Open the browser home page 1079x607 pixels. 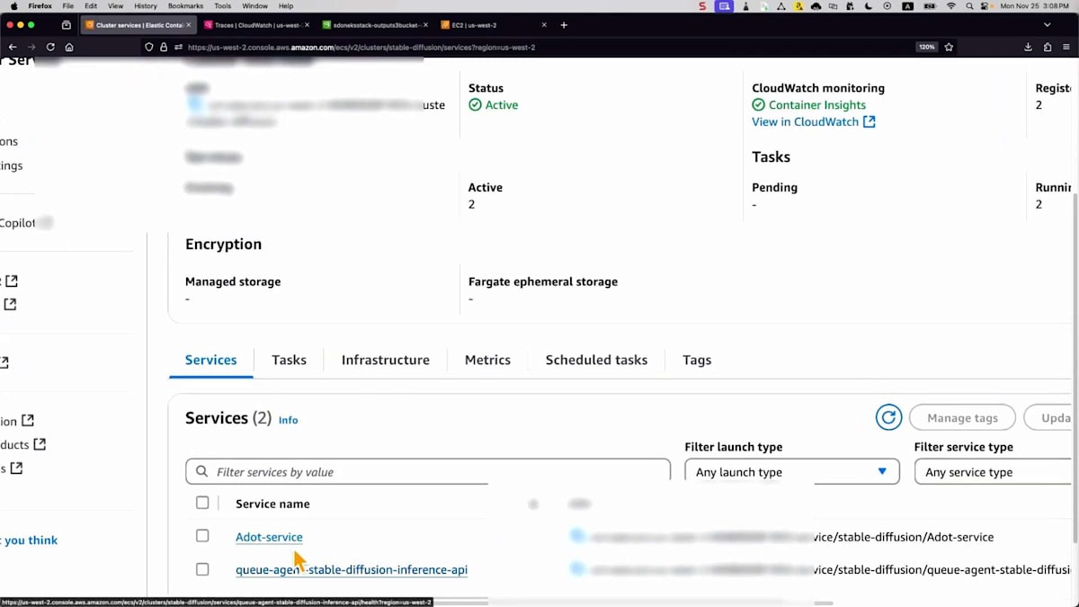pyautogui.click(x=69, y=47)
